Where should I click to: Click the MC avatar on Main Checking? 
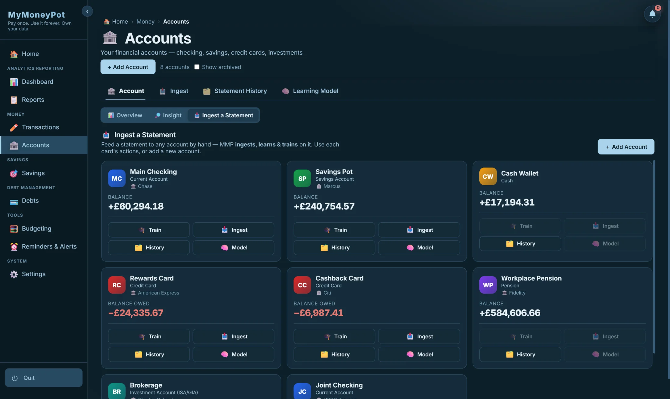pyautogui.click(x=117, y=178)
